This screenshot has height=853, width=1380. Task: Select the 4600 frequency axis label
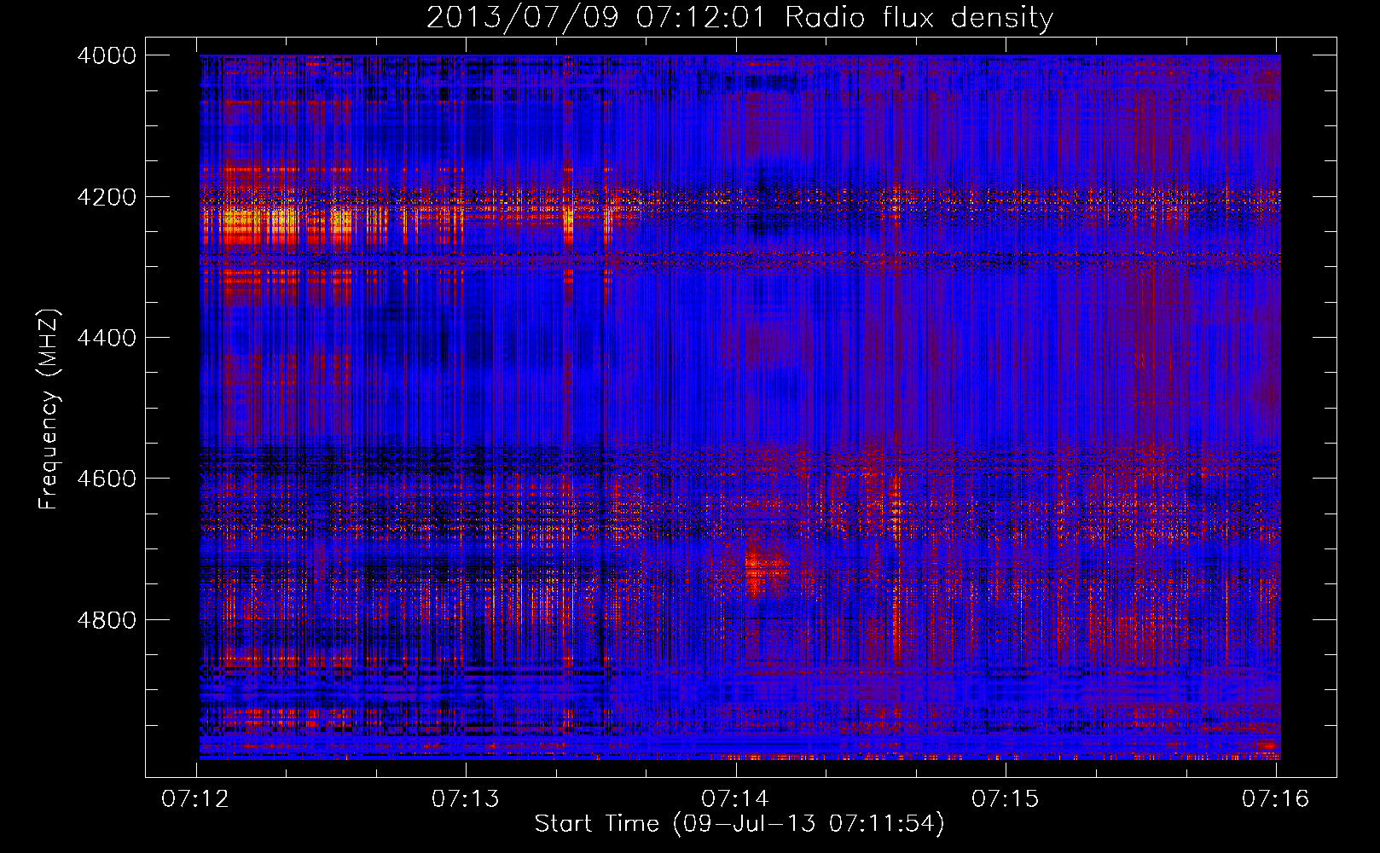point(107,479)
